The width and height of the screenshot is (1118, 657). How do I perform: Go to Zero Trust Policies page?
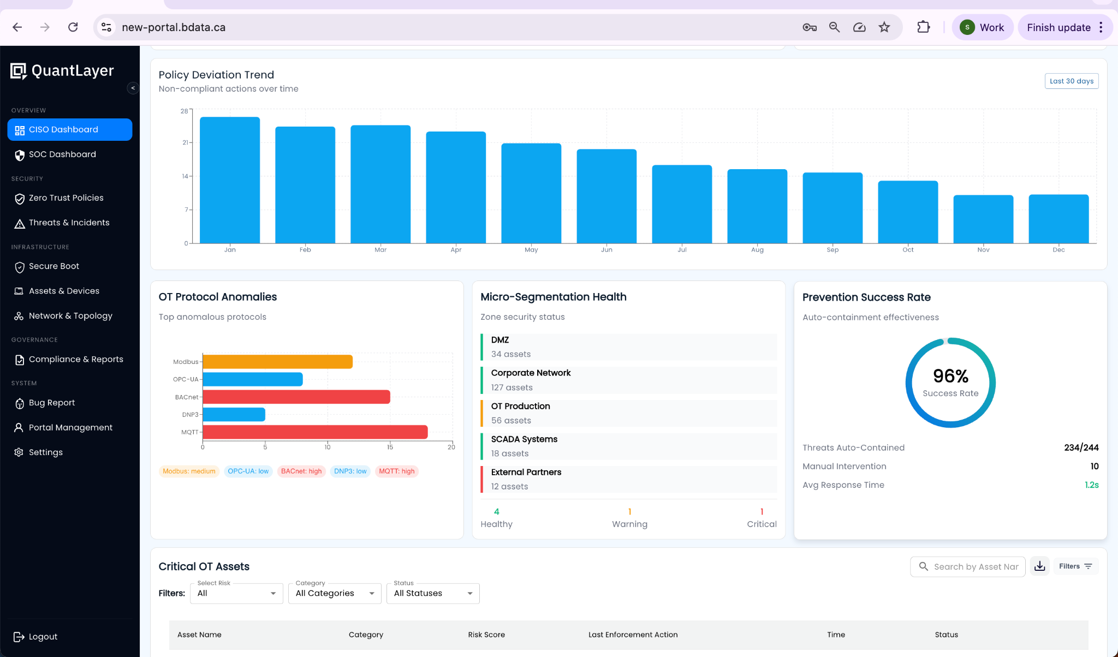click(66, 198)
